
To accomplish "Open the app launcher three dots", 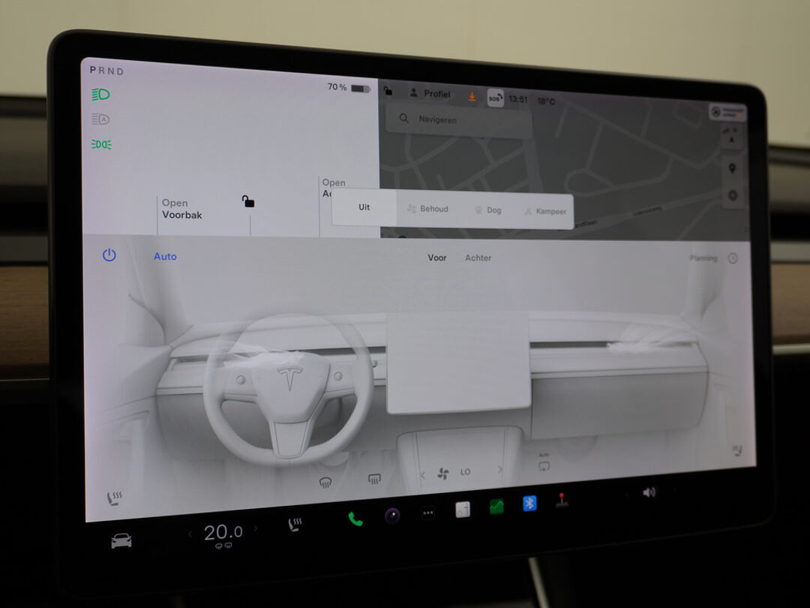I will [x=428, y=513].
